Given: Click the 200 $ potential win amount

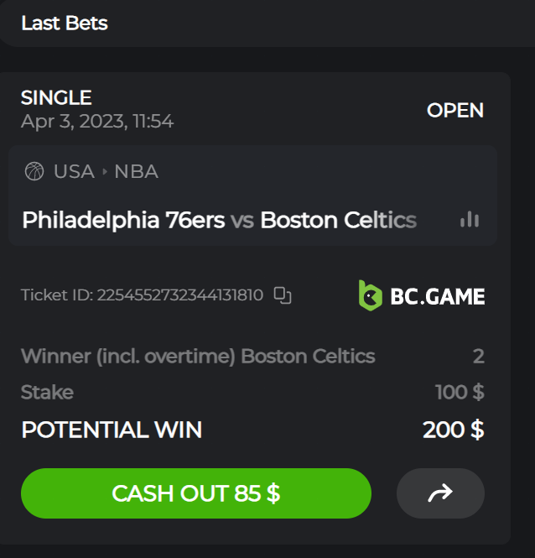Looking at the screenshot, I should (453, 430).
